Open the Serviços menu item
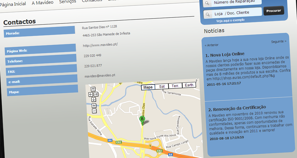The height and width of the screenshot is (158, 297). tap(68, 2)
